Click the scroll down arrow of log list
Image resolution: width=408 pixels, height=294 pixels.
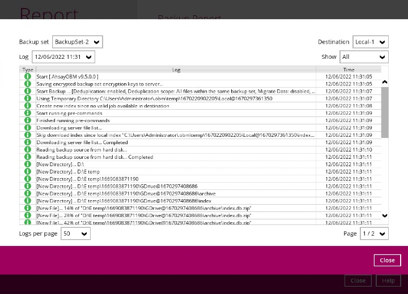pyautogui.click(x=385, y=215)
